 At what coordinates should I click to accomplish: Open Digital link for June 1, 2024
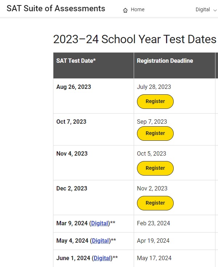[x=102, y=258]
